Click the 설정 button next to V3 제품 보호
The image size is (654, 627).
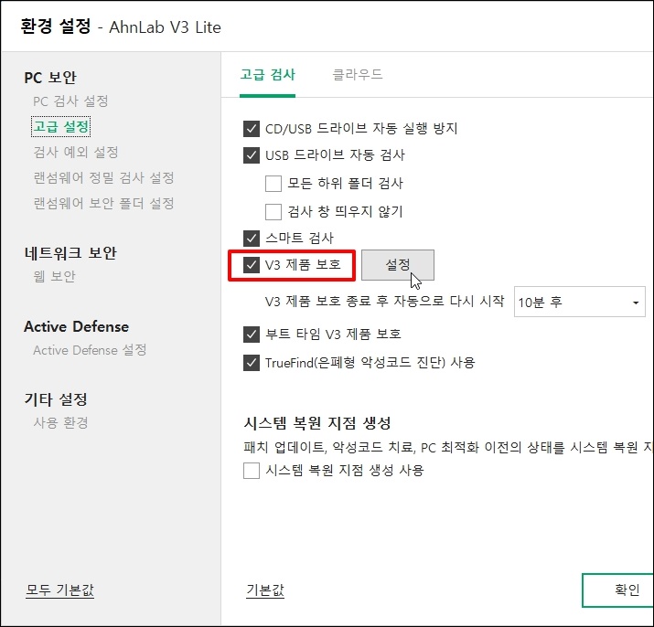pos(398,265)
